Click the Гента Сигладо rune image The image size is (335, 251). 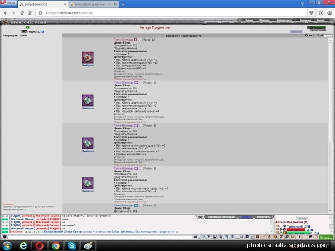click(x=88, y=57)
